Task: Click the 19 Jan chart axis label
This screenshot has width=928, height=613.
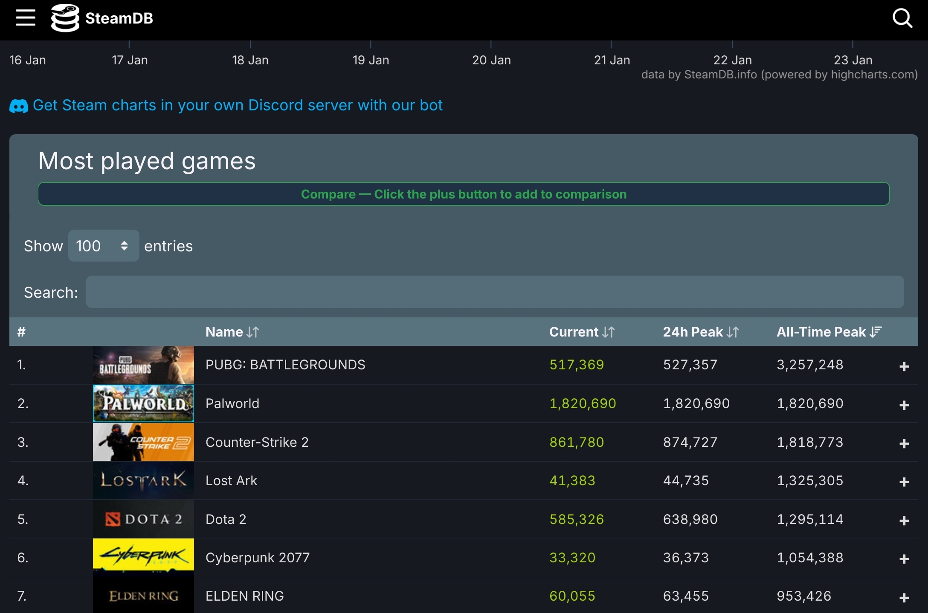Action: [x=371, y=60]
